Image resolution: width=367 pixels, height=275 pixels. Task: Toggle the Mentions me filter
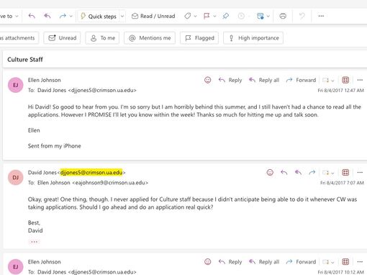pyautogui.click(x=150, y=38)
